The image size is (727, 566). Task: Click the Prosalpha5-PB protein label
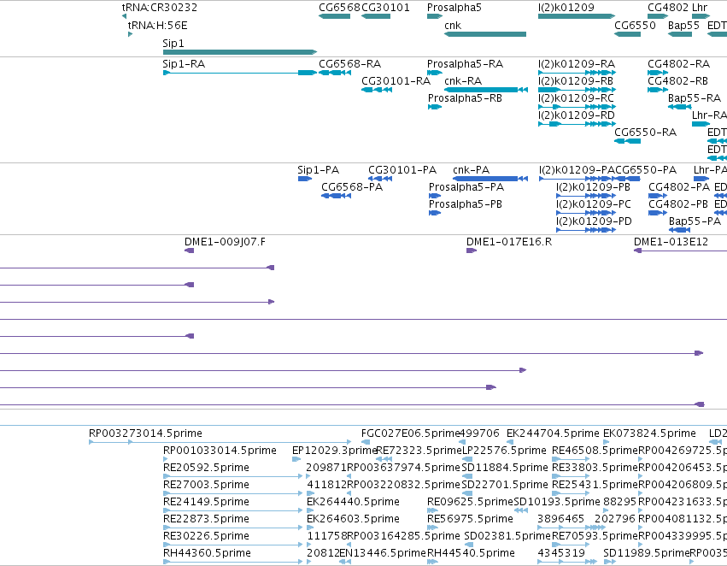coord(466,204)
